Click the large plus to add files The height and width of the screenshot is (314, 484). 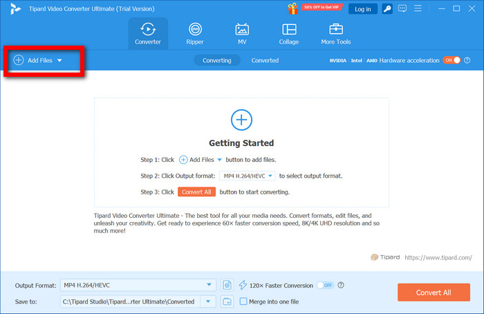pos(241,120)
